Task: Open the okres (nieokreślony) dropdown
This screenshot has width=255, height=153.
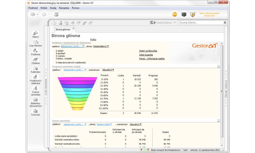Action: point(101,46)
